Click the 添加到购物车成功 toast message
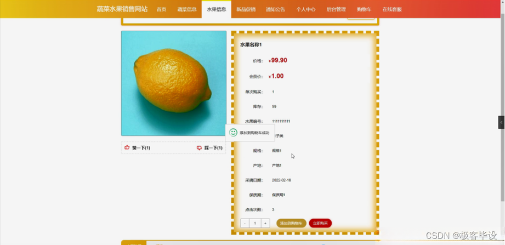Image resolution: width=505 pixels, height=245 pixels. click(254, 133)
